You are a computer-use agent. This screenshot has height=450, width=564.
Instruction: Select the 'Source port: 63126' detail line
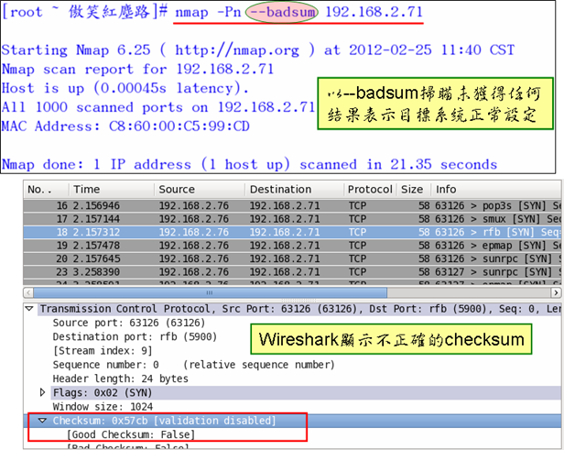pos(129,323)
